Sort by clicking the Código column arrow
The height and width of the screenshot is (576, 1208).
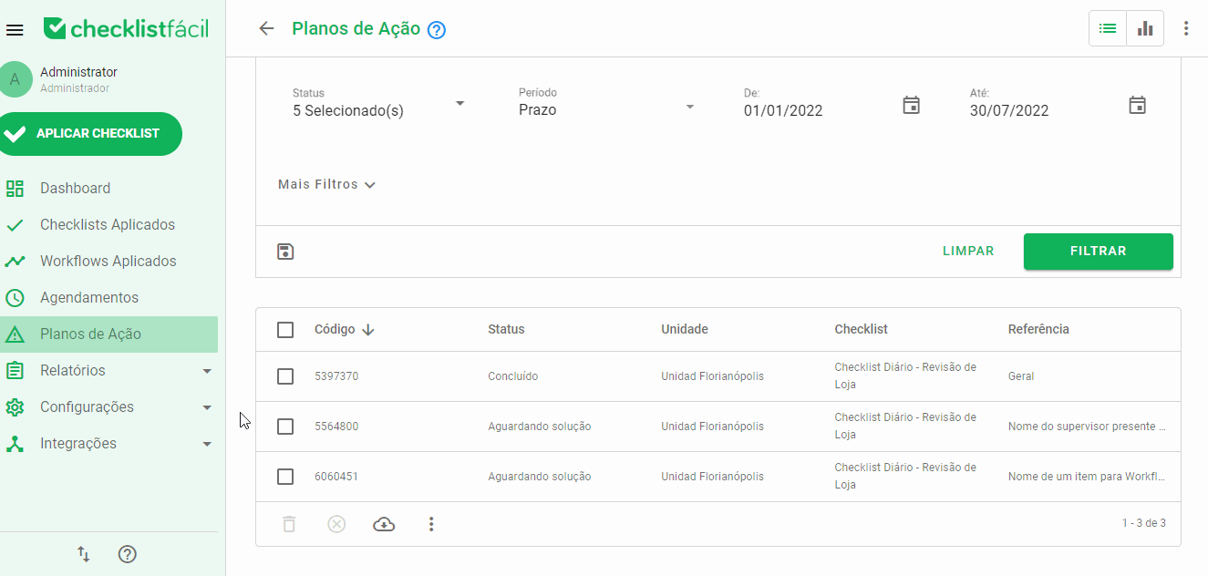click(x=367, y=329)
